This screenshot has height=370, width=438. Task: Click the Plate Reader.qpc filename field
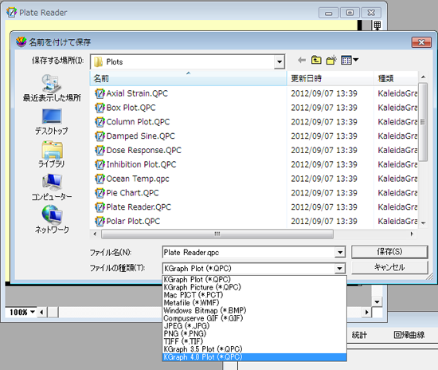248,253
